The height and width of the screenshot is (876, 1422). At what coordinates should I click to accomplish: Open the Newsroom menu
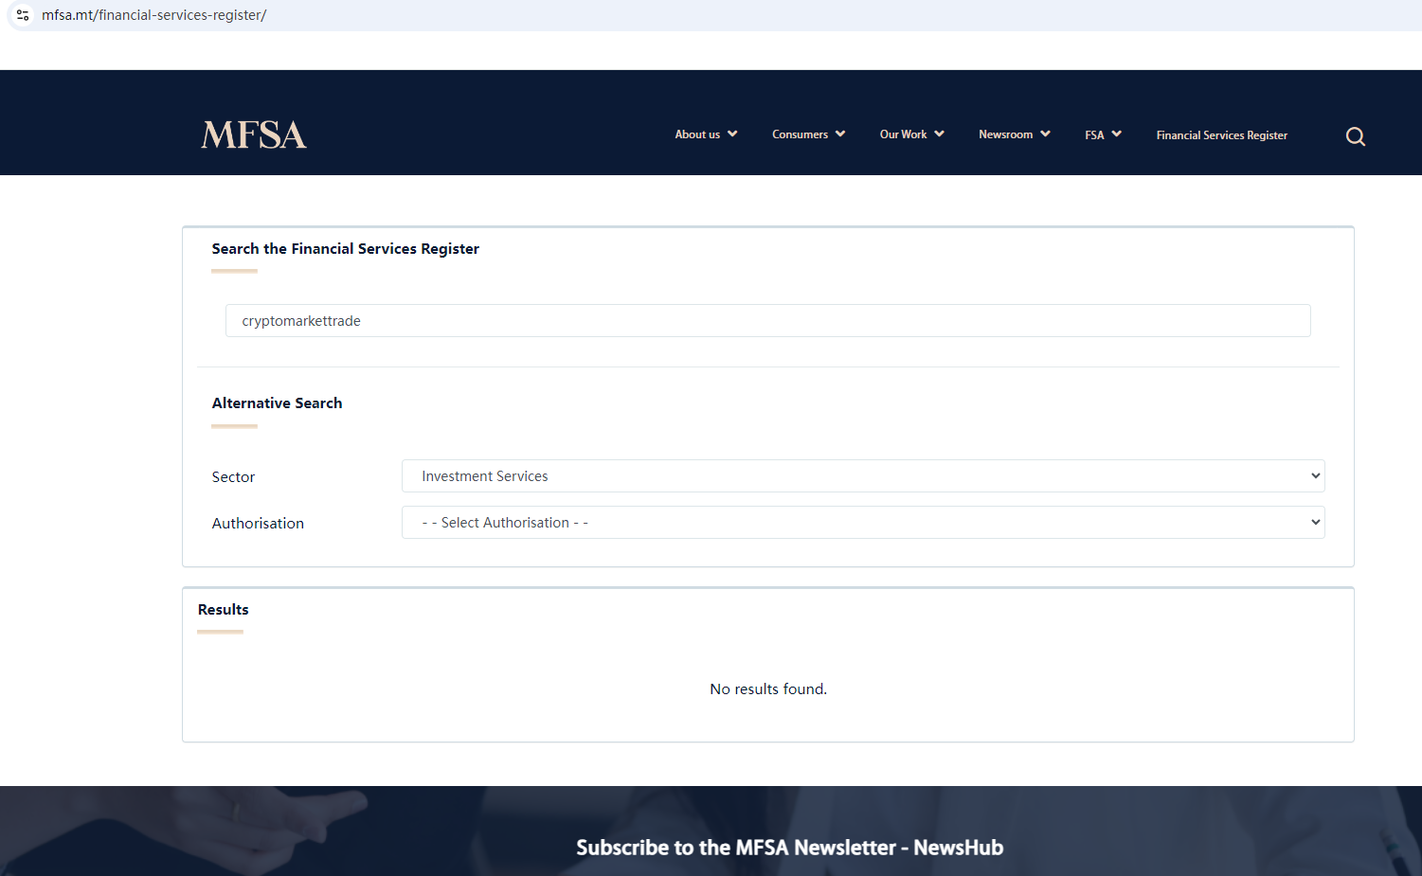point(1014,134)
